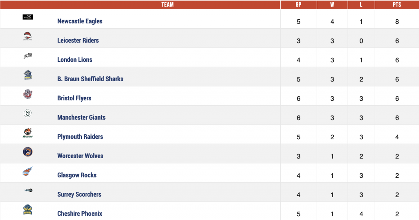Screen dimensions: 419x220
Task: Click the TEAM column header
Action: coord(167,5)
